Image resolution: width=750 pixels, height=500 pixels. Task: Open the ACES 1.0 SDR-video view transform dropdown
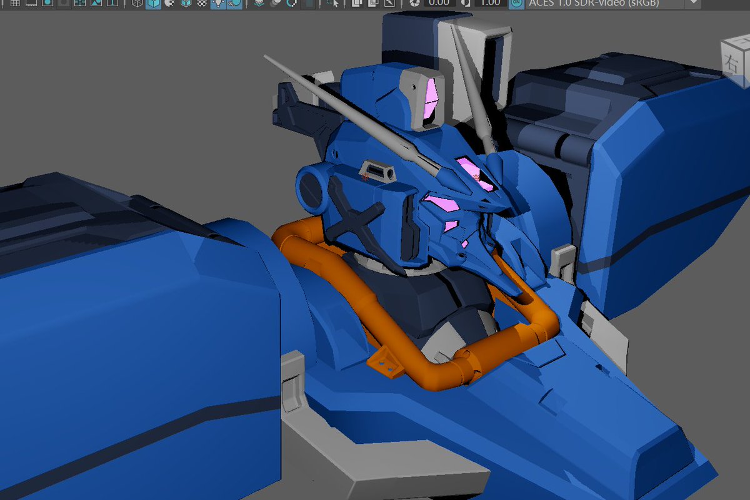612,3
